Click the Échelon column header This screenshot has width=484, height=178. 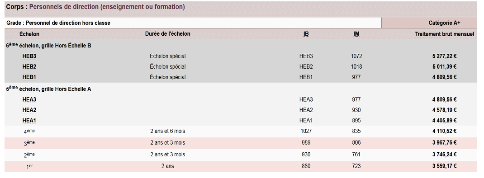click(29, 34)
